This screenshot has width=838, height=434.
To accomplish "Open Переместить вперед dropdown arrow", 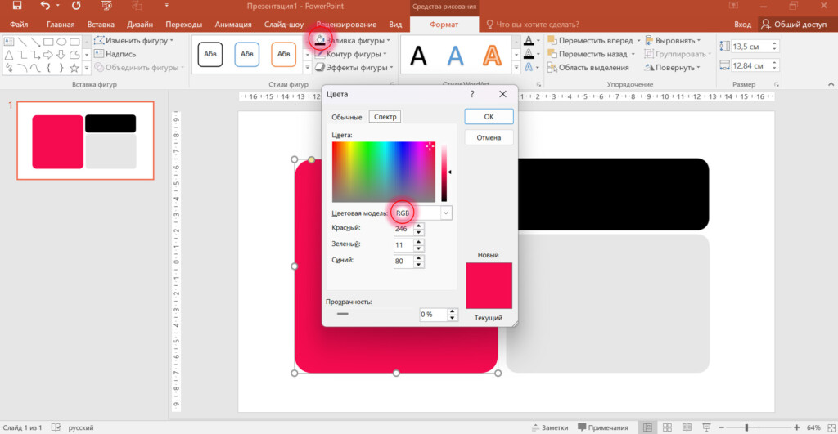I will point(638,41).
